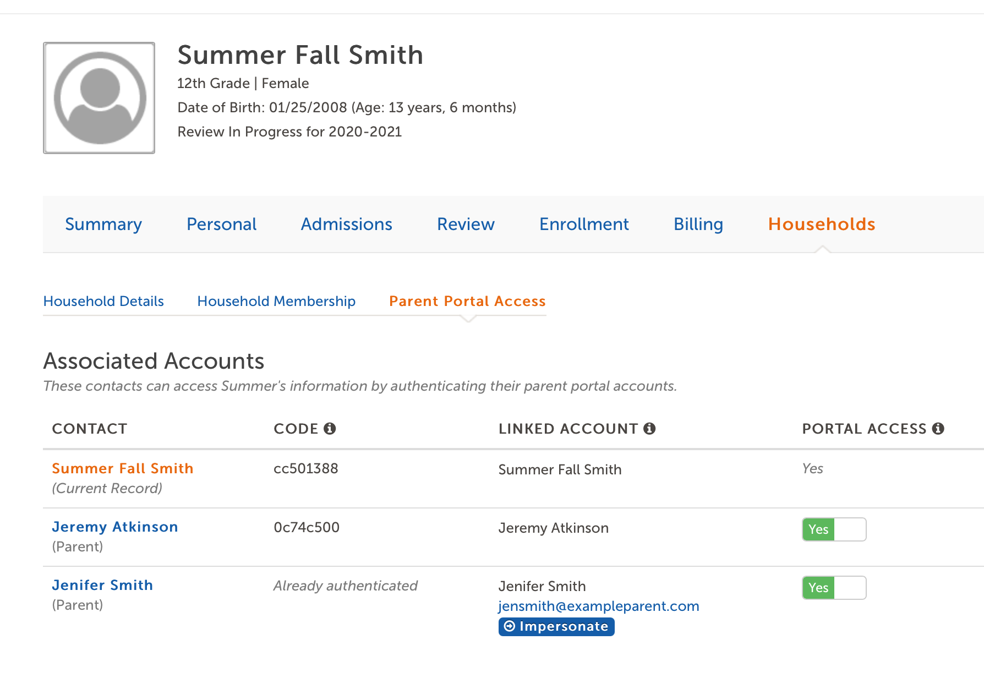Open the Household Details sub-tab

103,302
